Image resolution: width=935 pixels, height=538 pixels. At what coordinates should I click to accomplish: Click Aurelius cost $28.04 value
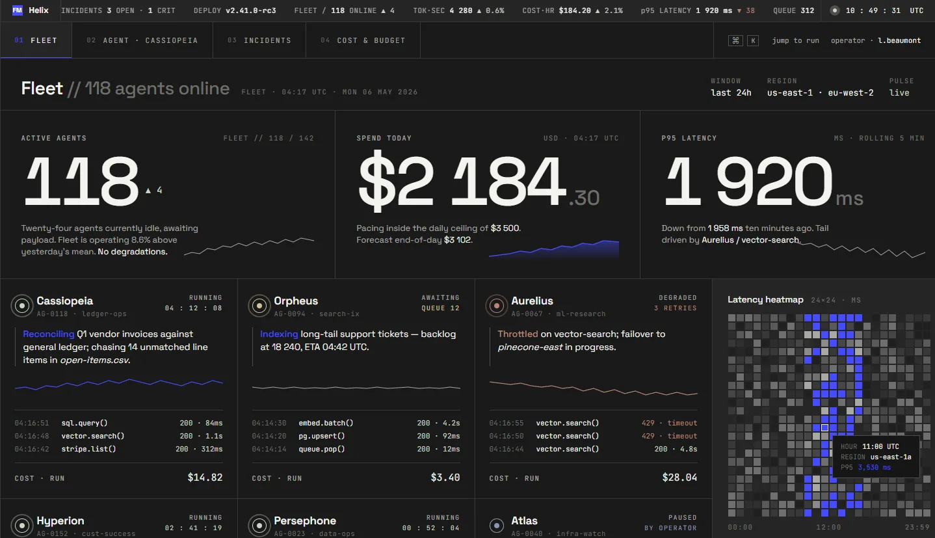click(679, 477)
